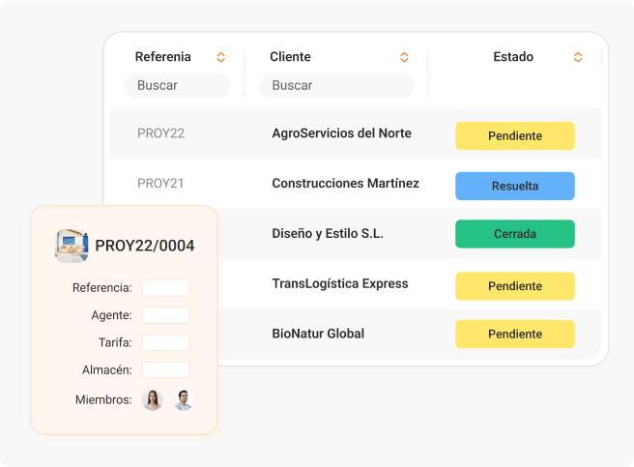The height and width of the screenshot is (467, 634).
Task: Focus the Buscar field under Cliente
Action: (335, 85)
